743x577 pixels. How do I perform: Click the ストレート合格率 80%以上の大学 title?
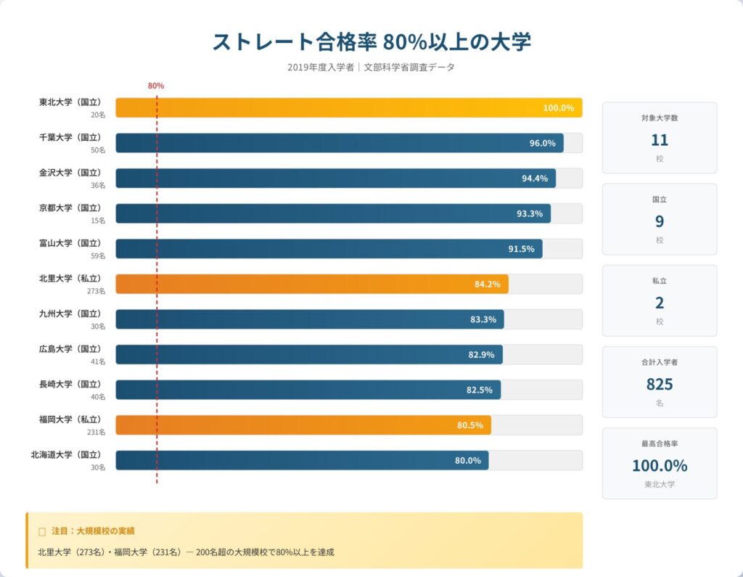(x=371, y=41)
